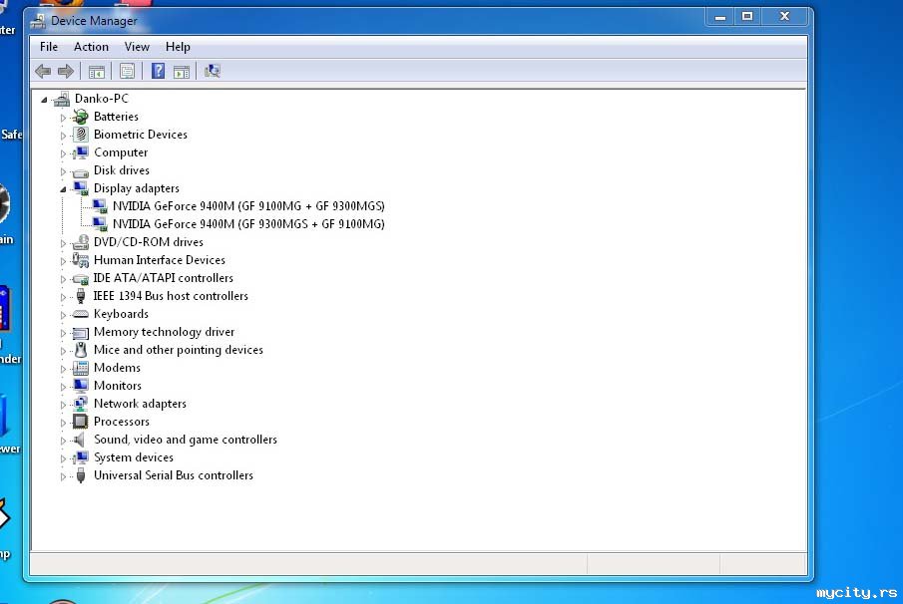Select the Computer tree label
903x604 pixels.
coord(121,152)
